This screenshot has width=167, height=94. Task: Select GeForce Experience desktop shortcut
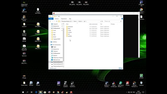(x=73, y=84)
